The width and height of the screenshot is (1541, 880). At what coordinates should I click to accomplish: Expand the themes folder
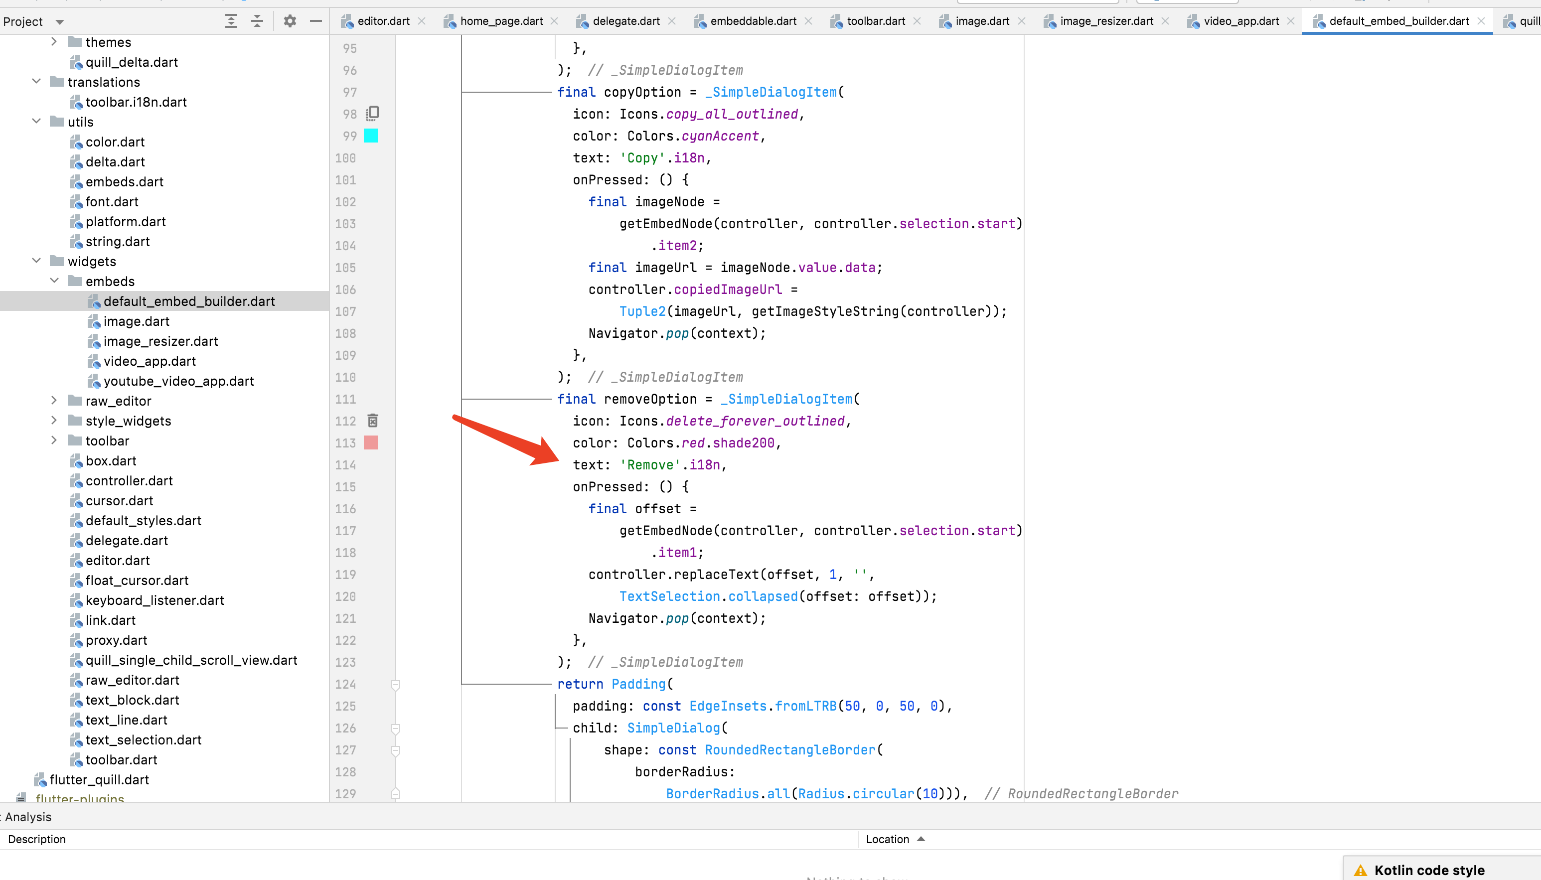click(54, 42)
